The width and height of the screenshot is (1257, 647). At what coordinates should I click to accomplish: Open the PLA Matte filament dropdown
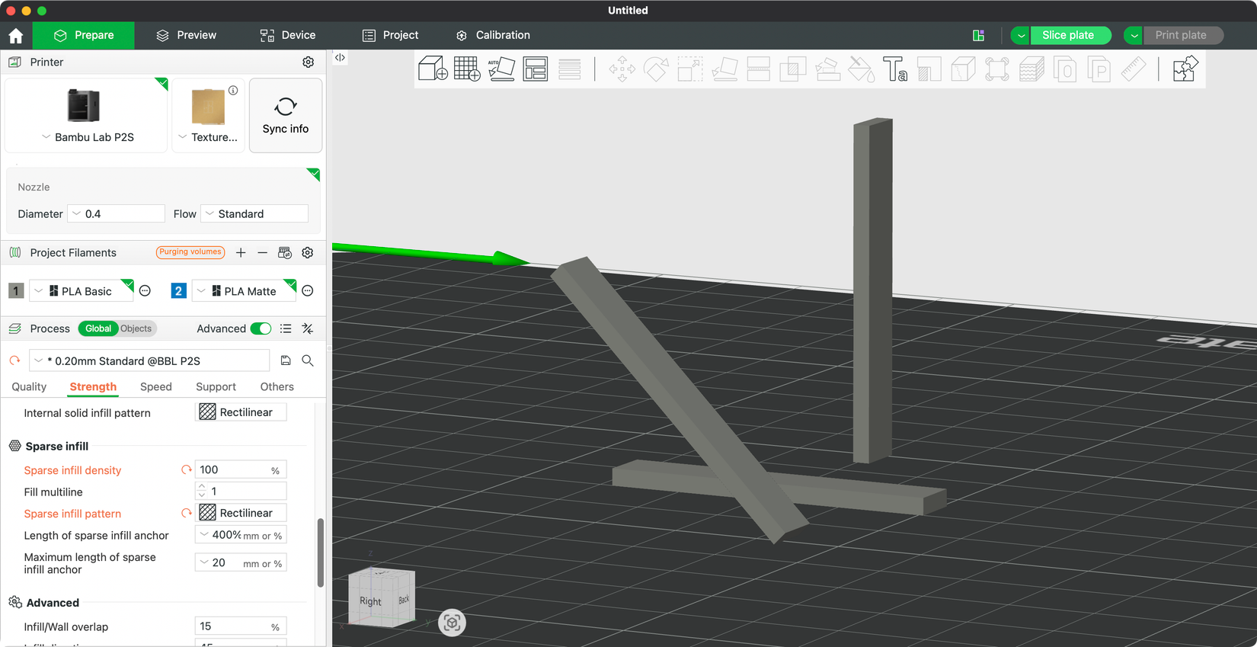[244, 291]
